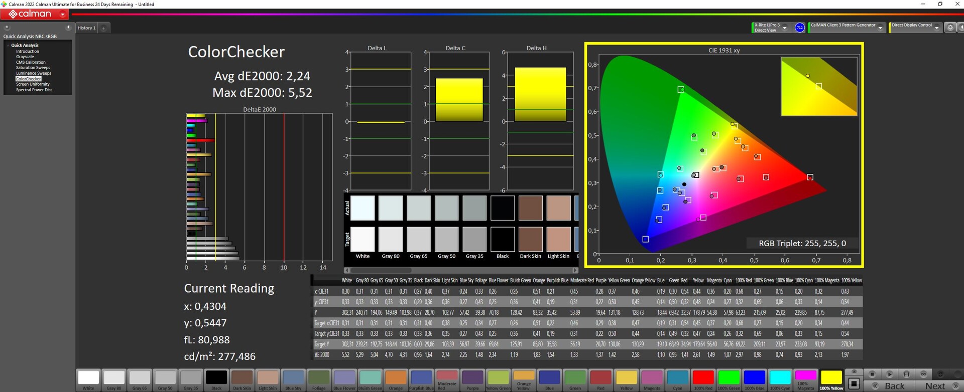This screenshot has height=392, width=964.
Task: Click the Next button
Action: click(935, 385)
